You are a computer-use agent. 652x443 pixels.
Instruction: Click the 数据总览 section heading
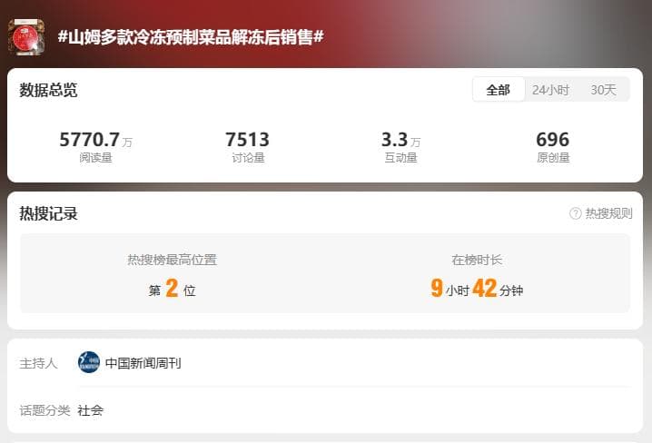pos(48,90)
